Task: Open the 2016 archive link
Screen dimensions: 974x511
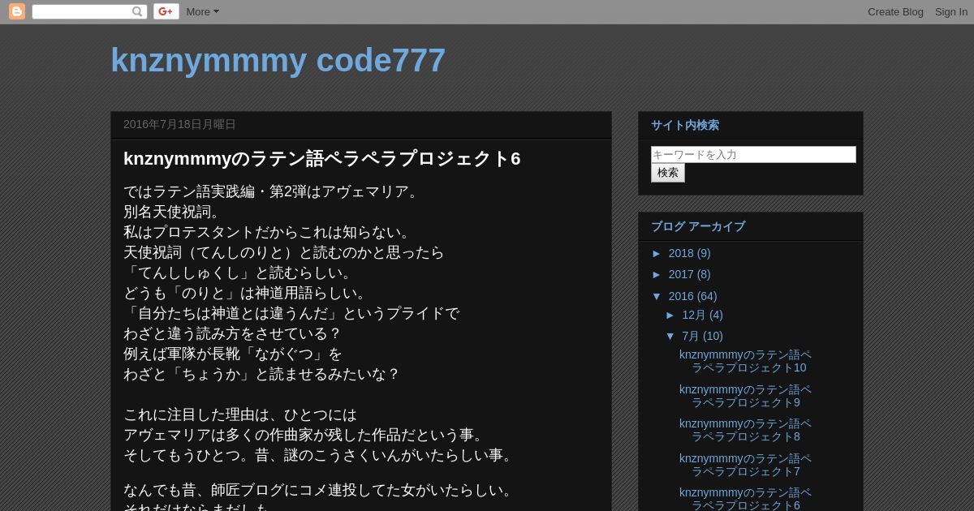Action: pos(681,296)
